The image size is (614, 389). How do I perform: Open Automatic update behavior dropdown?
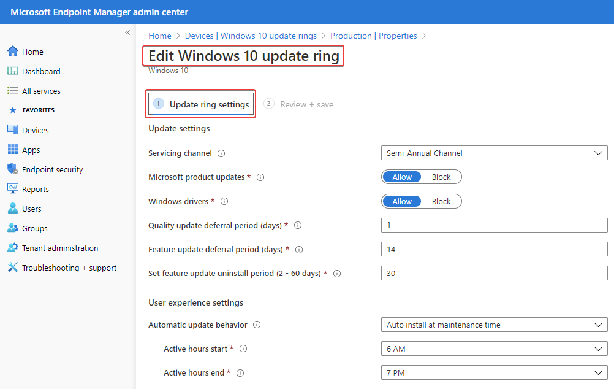494,325
